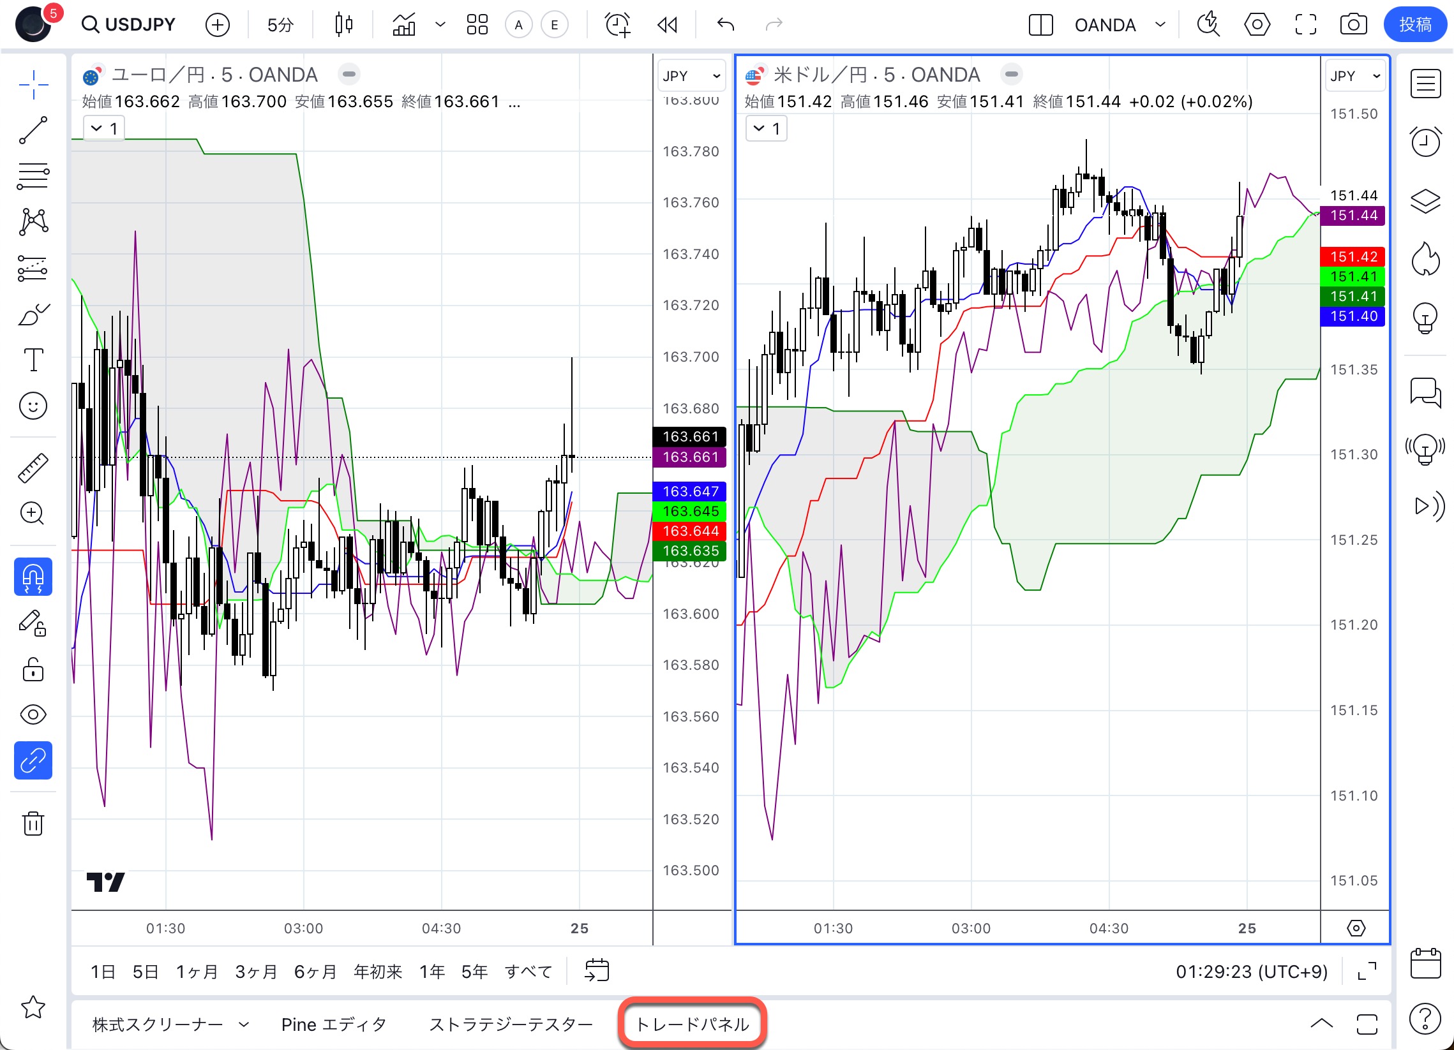Click the 投稿 publish button
This screenshot has width=1454, height=1050.
pos(1415,25)
